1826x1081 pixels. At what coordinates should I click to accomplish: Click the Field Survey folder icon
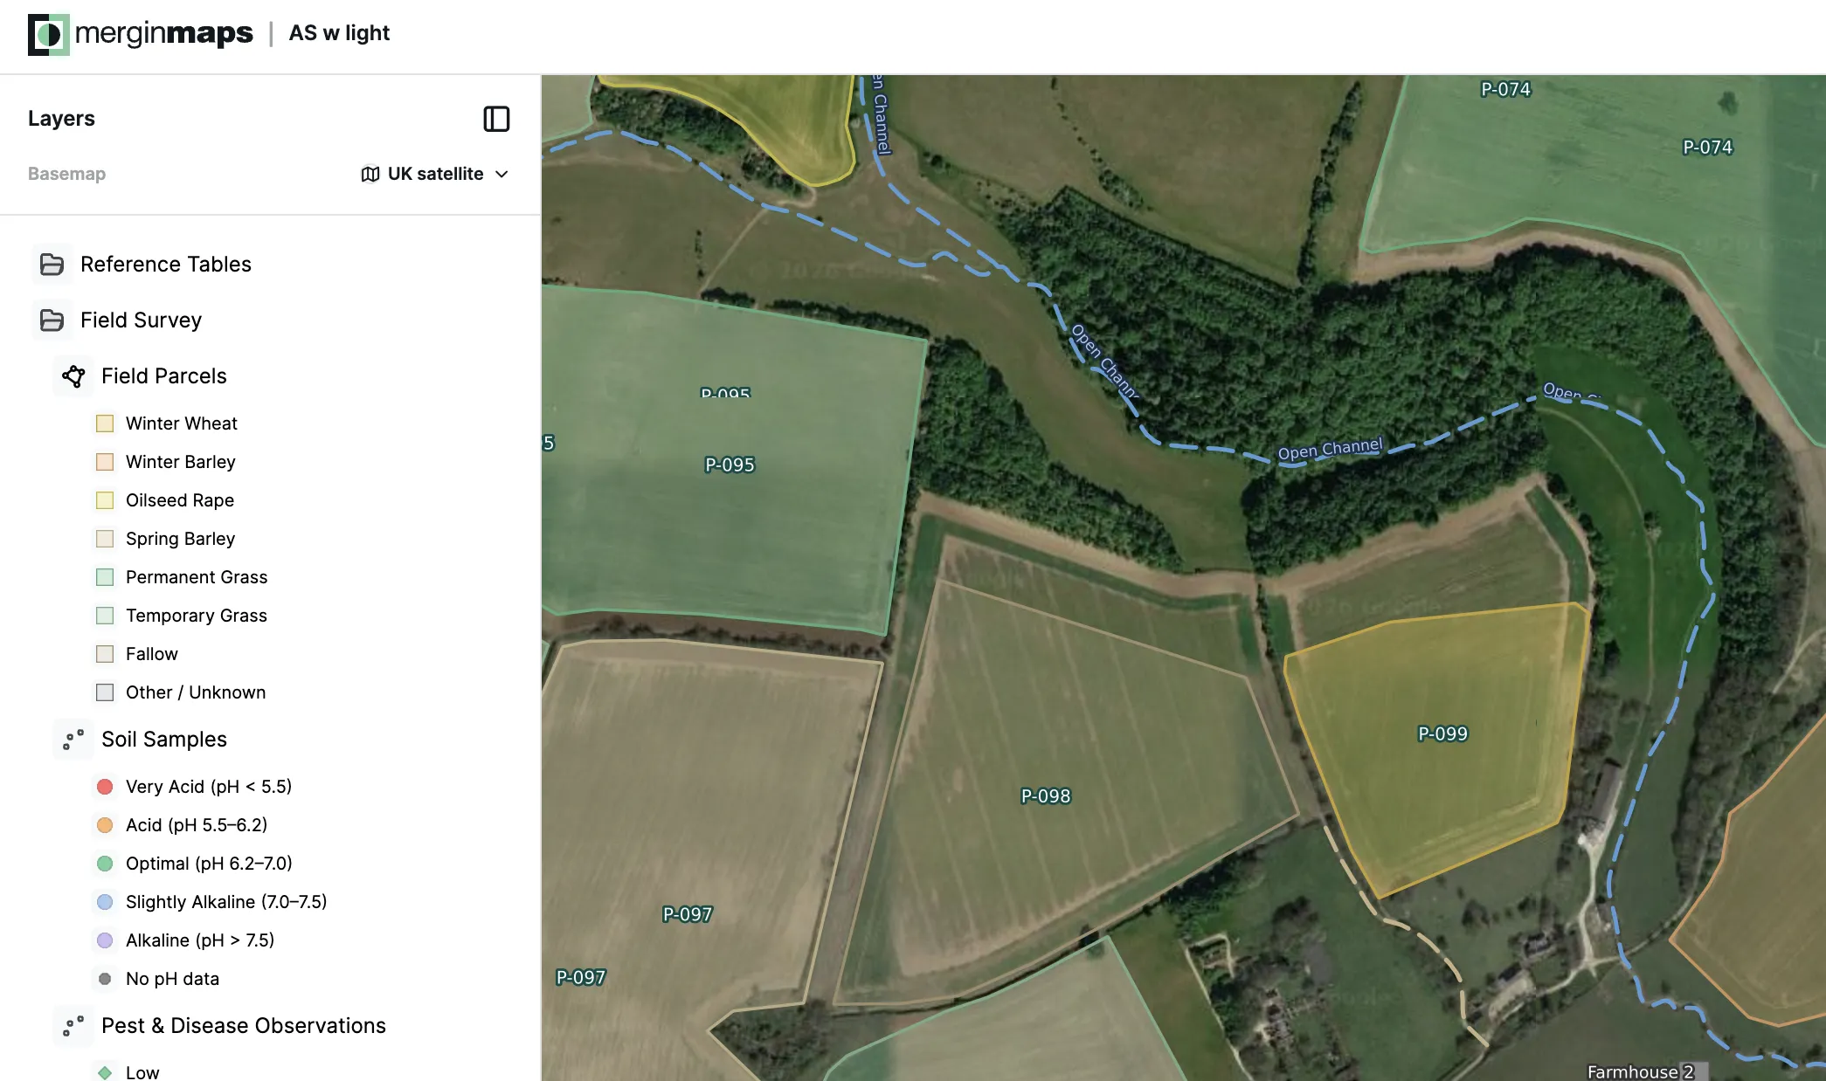coord(52,320)
